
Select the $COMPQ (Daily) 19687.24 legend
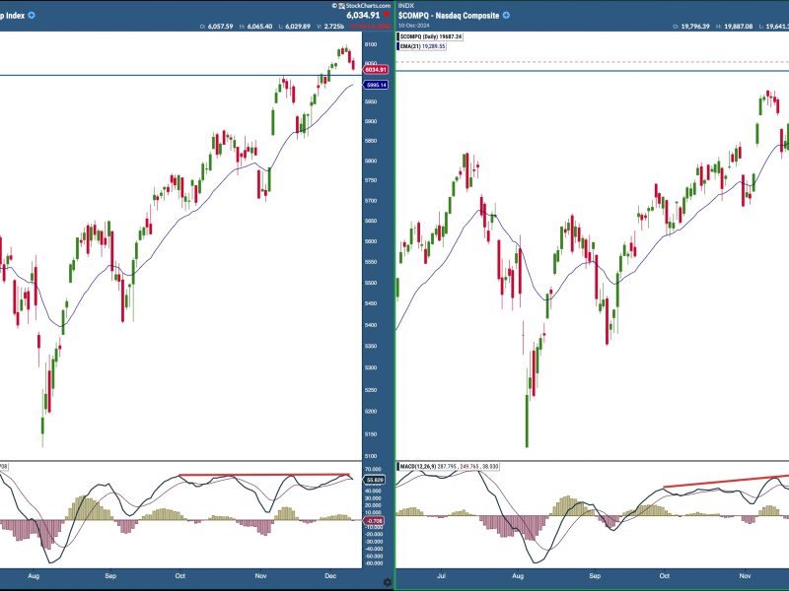(x=430, y=36)
